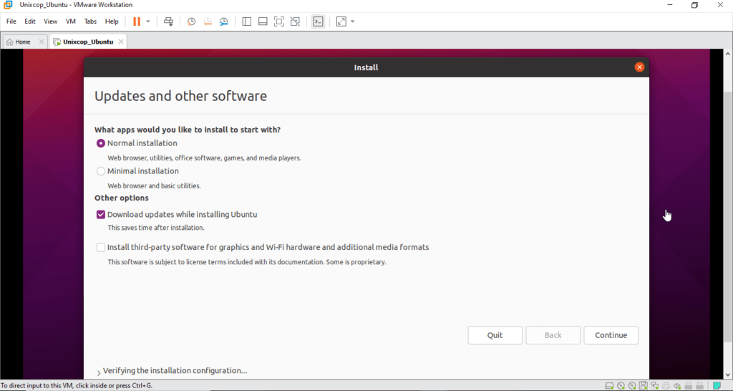Uncheck Download updates while installing Ubuntu
The height and width of the screenshot is (391, 733).
(x=100, y=215)
